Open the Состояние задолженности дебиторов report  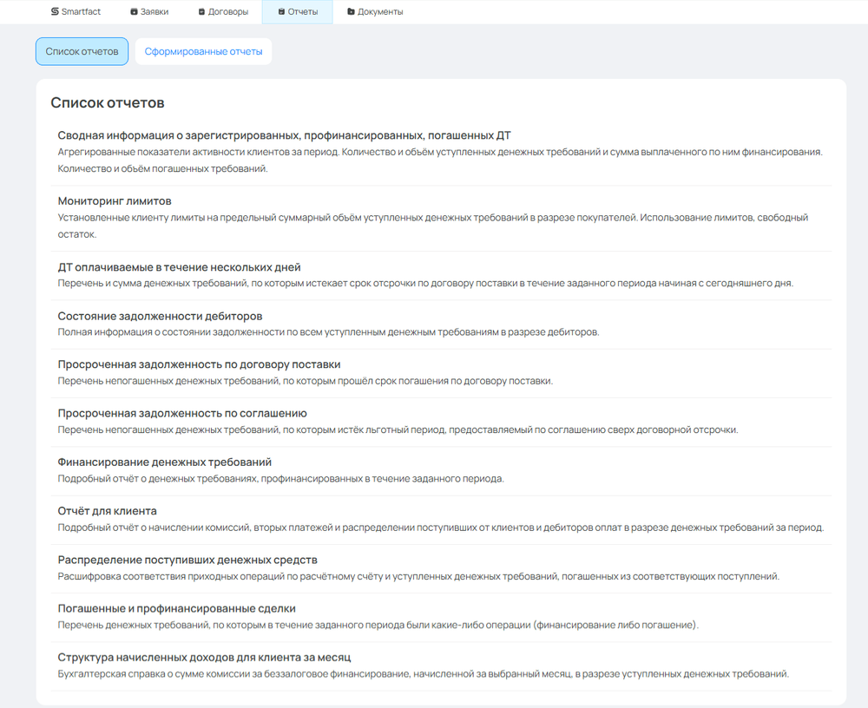[160, 316]
